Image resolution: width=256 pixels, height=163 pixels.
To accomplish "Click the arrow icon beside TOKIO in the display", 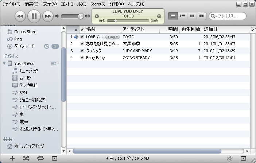I will click(x=159, y=16).
